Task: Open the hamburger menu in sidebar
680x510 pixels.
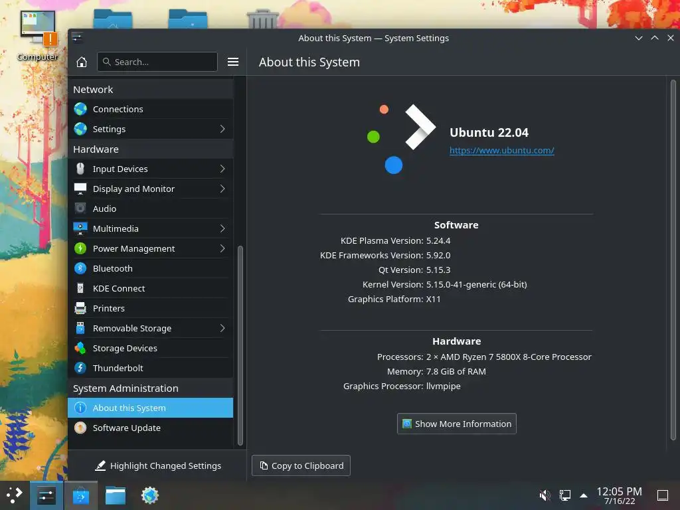Action: click(233, 62)
